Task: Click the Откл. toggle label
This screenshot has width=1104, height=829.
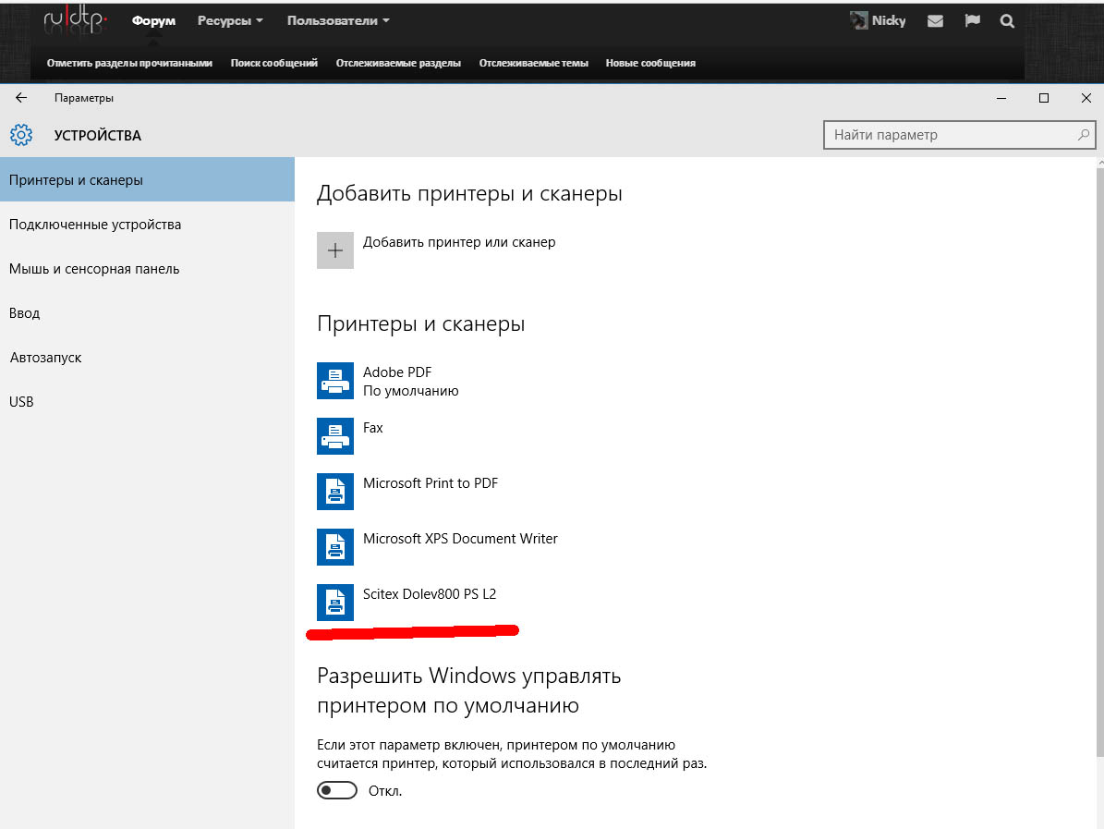Action: (x=385, y=791)
